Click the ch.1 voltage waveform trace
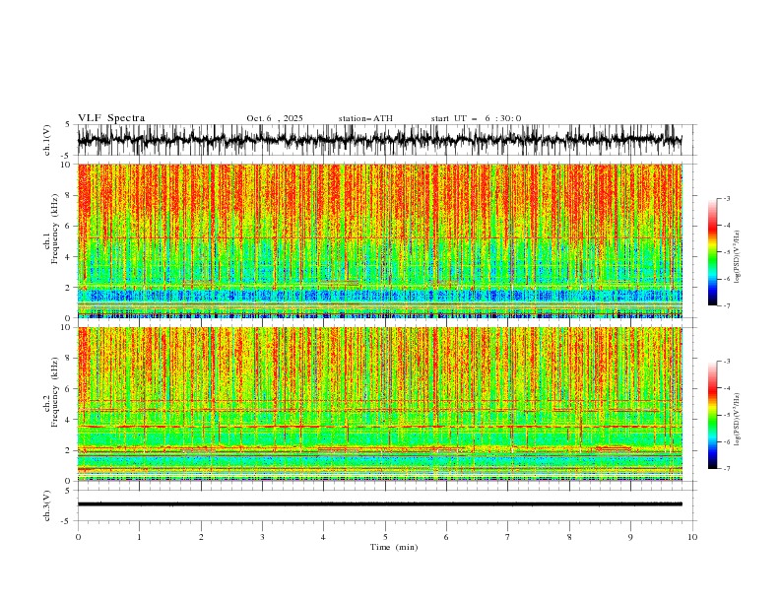Screen dimensions: 780x603 379,140
